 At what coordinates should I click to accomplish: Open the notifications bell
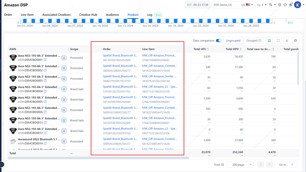pos(291,5)
